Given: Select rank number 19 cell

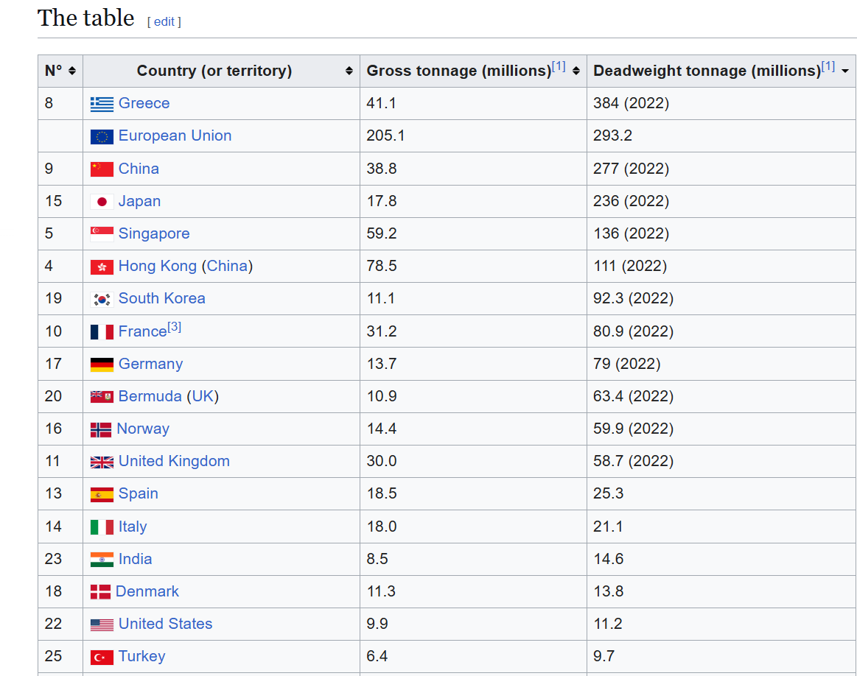Looking at the screenshot, I should (x=60, y=298).
